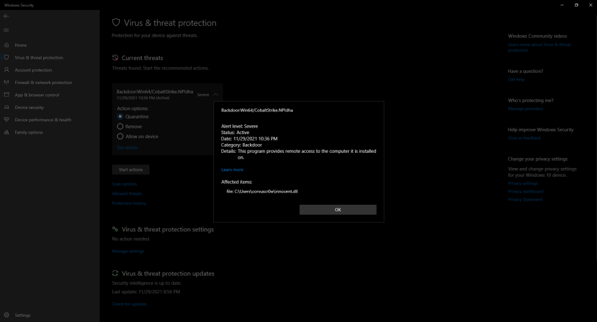Click the Start actions button
The height and width of the screenshot is (322, 597).
tap(131, 170)
